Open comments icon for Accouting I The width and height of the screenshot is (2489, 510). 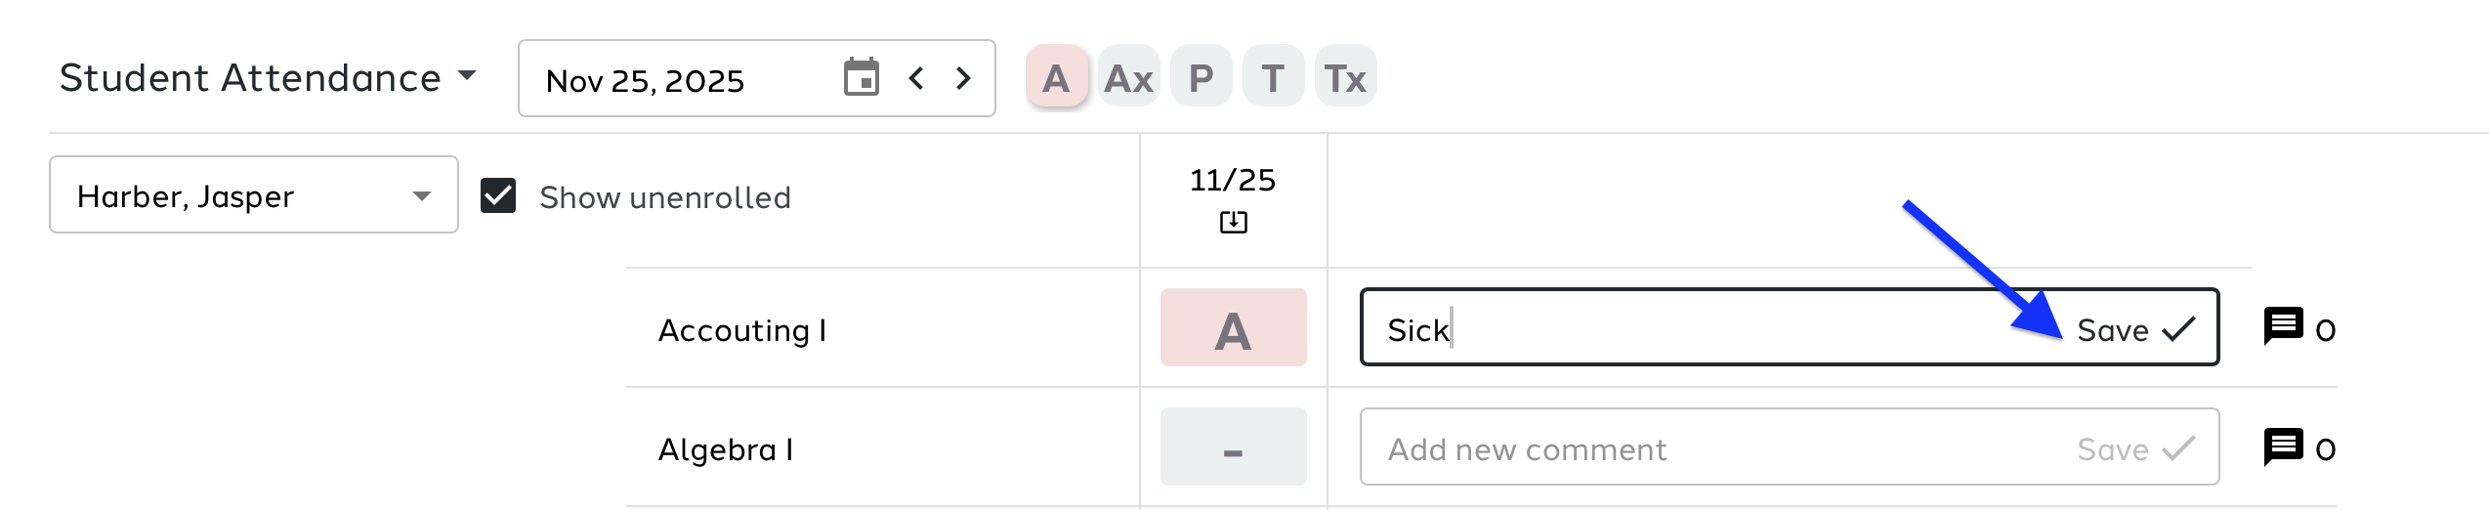click(2283, 328)
